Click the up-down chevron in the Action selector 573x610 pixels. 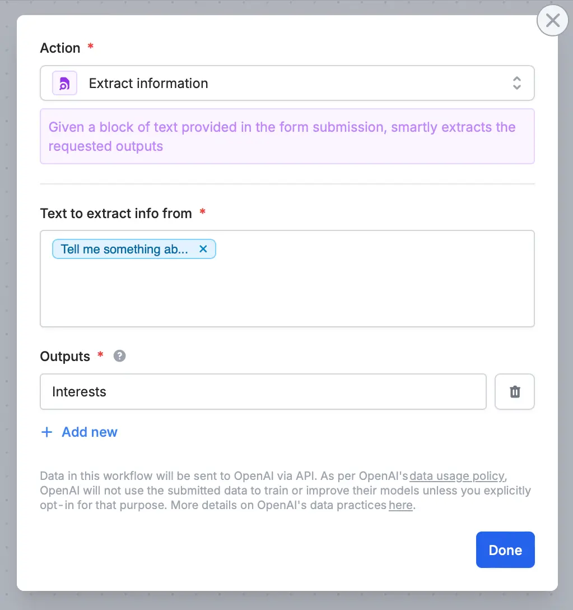tap(517, 82)
